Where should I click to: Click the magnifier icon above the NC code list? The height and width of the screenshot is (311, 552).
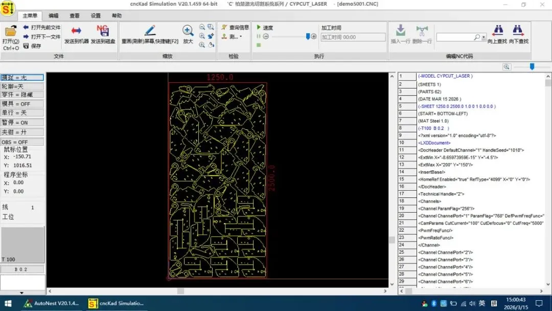click(x=507, y=66)
